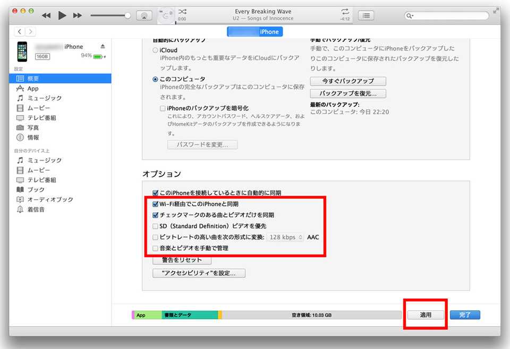Image resolution: width=510 pixels, height=349 pixels.
Task: Go forward with the right chevron
Action: 30,31
